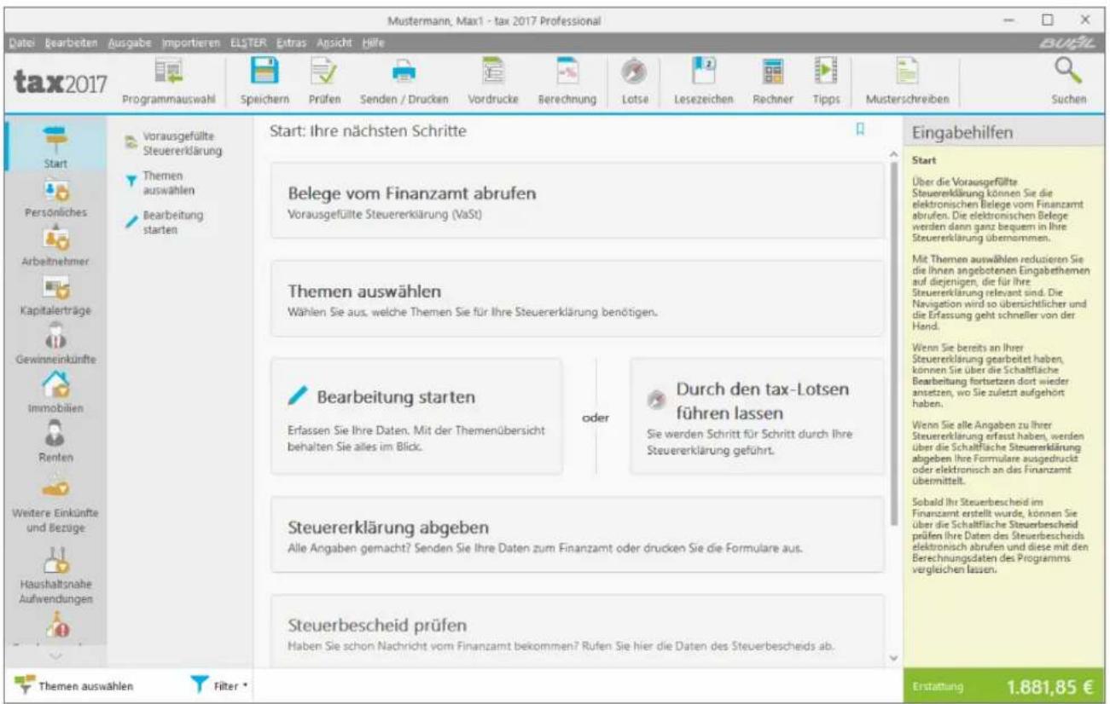
Task: Open the Arbeitnehmer sidebar section
Action: pyautogui.click(x=55, y=245)
